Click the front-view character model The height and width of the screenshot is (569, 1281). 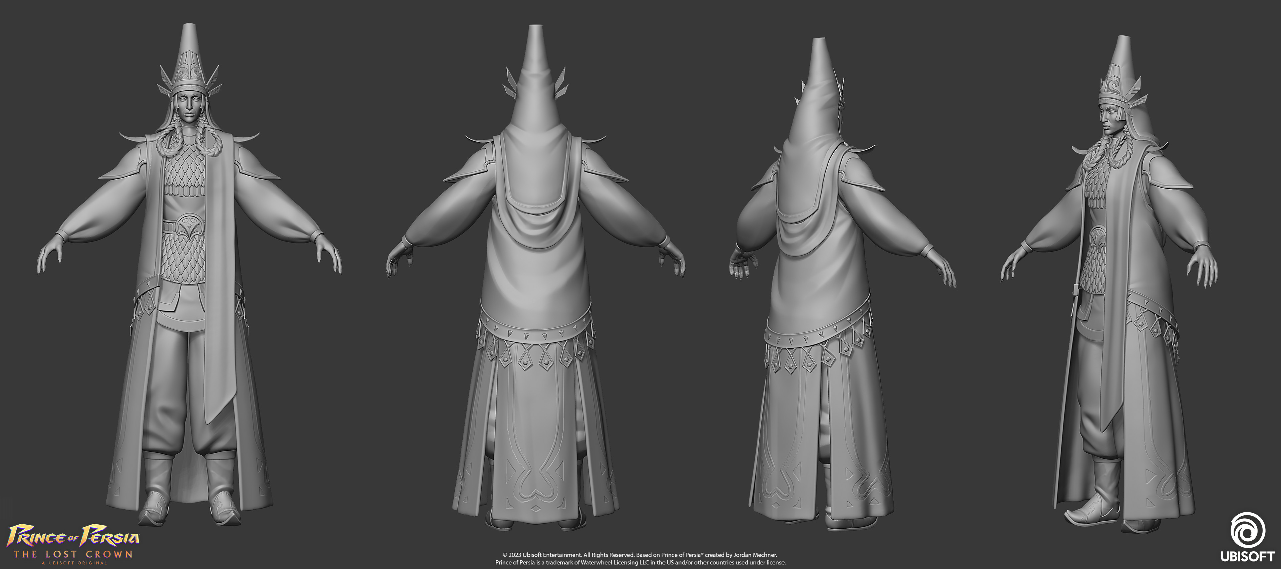[189, 275]
